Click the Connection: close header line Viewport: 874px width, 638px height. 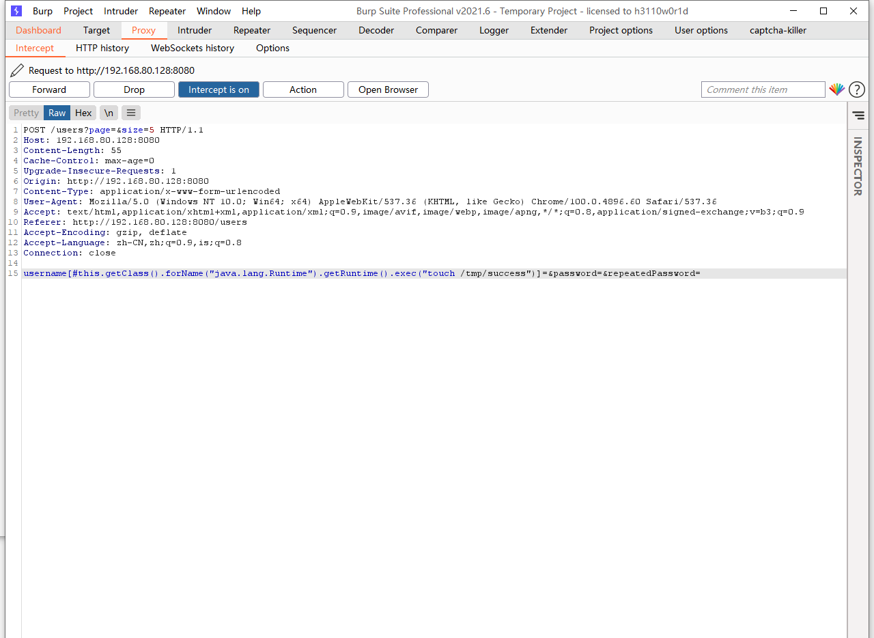tap(70, 253)
